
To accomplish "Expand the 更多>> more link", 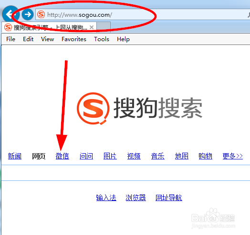I will [233, 156].
